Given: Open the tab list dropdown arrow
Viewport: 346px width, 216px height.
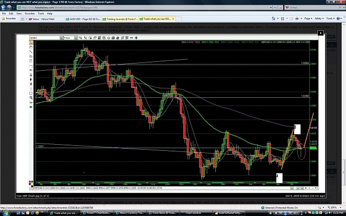Looking at the screenshot, I should [x=26, y=19].
